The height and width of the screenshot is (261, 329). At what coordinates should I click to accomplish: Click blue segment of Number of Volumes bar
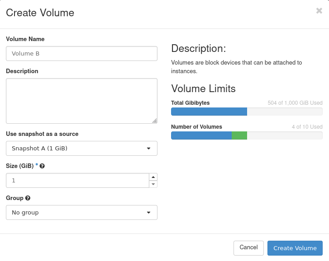click(x=201, y=135)
